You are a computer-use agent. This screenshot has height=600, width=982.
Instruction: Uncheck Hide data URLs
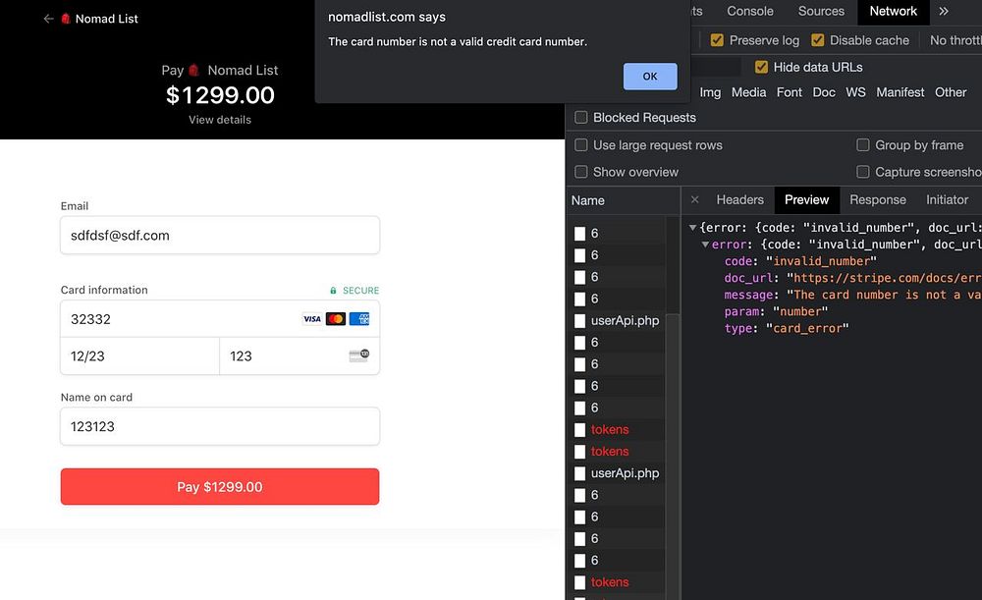coord(761,67)
